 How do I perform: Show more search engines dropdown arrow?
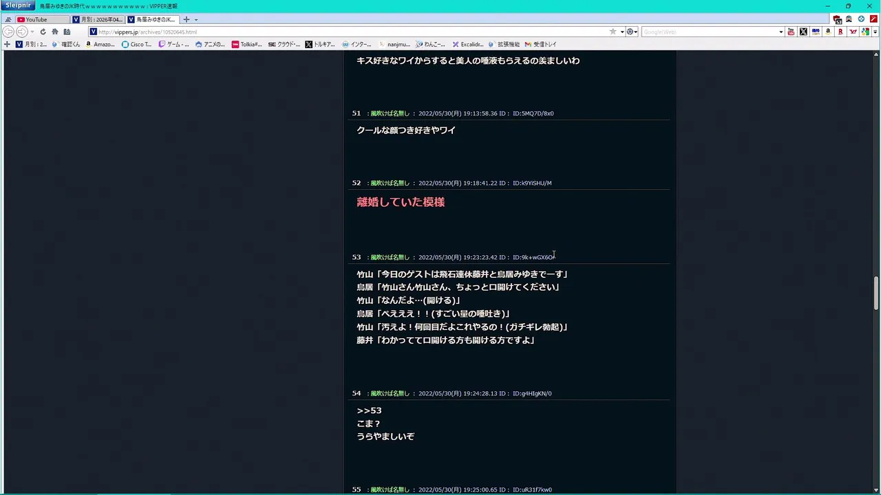tap(874, 32)
